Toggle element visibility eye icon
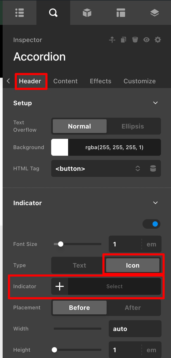The height and width of the screenshot is (358, 171). [146, 40]
